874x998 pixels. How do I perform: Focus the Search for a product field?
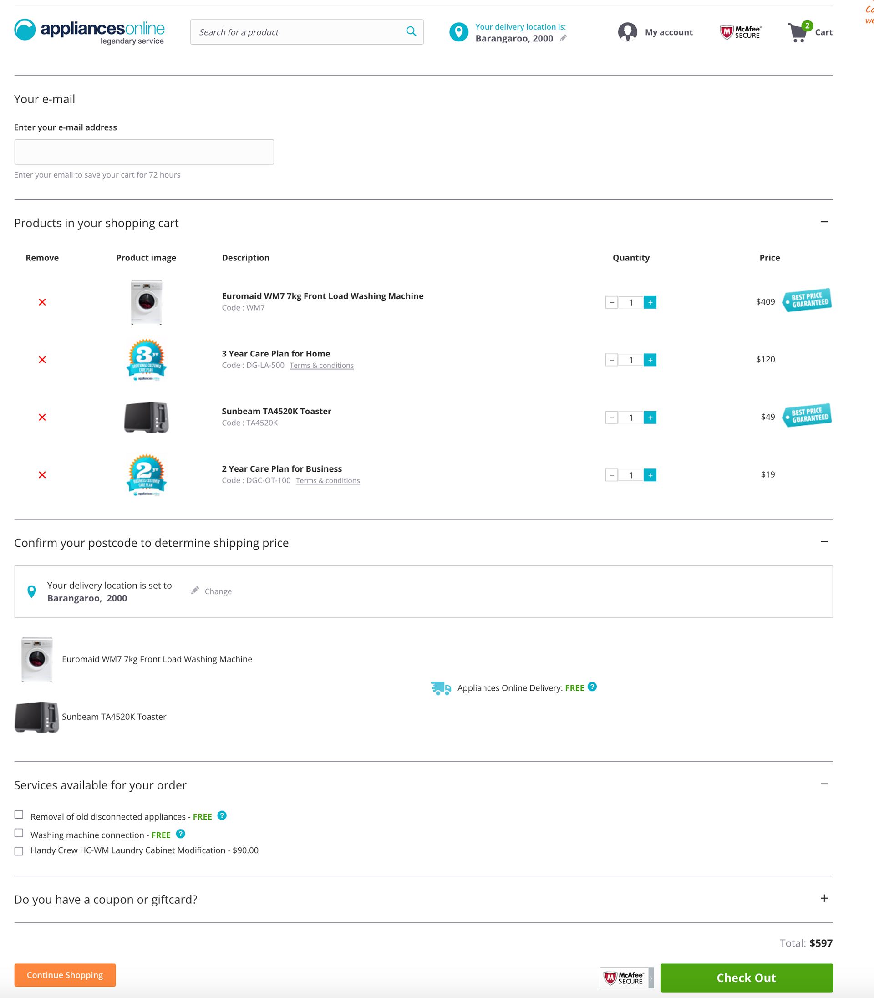coord(307,32)
